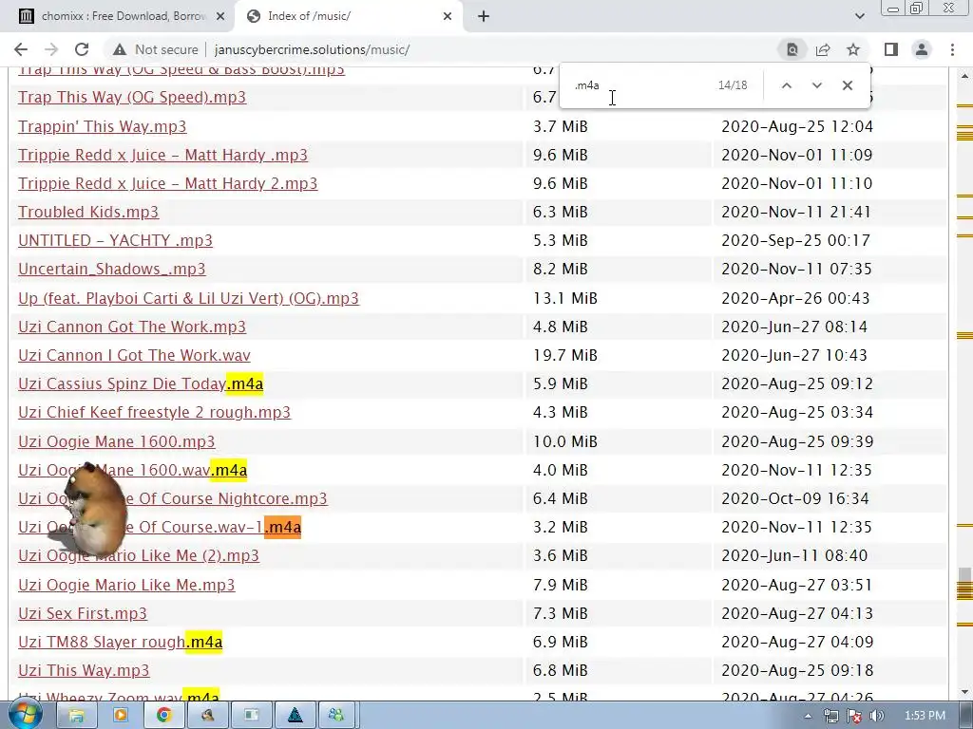Screen dimensions: 973x729
Task: Click the blue triangle taskbar app icon
Action: 295,716
